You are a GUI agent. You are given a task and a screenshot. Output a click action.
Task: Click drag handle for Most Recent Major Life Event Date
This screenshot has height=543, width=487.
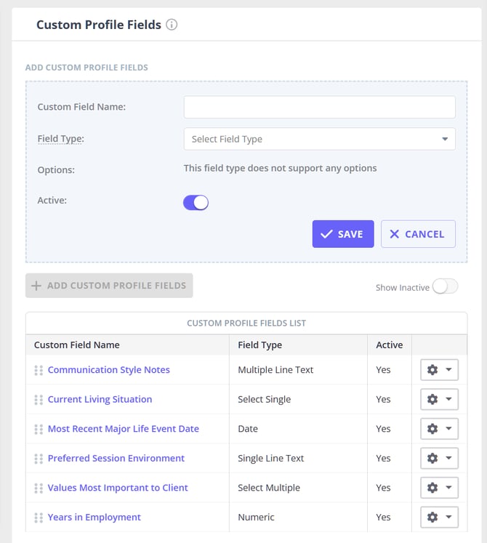tap(39, 429)
